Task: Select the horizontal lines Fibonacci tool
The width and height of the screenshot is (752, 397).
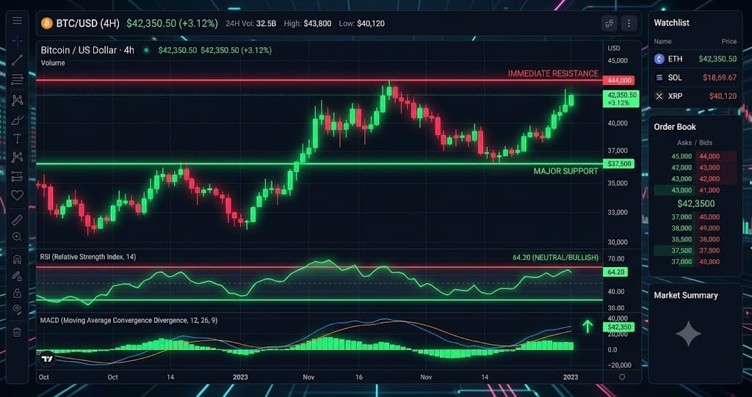Action: [x=18, y=79]
